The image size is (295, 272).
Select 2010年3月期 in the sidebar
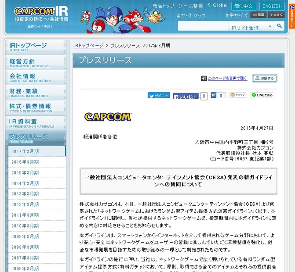point(37,226)
